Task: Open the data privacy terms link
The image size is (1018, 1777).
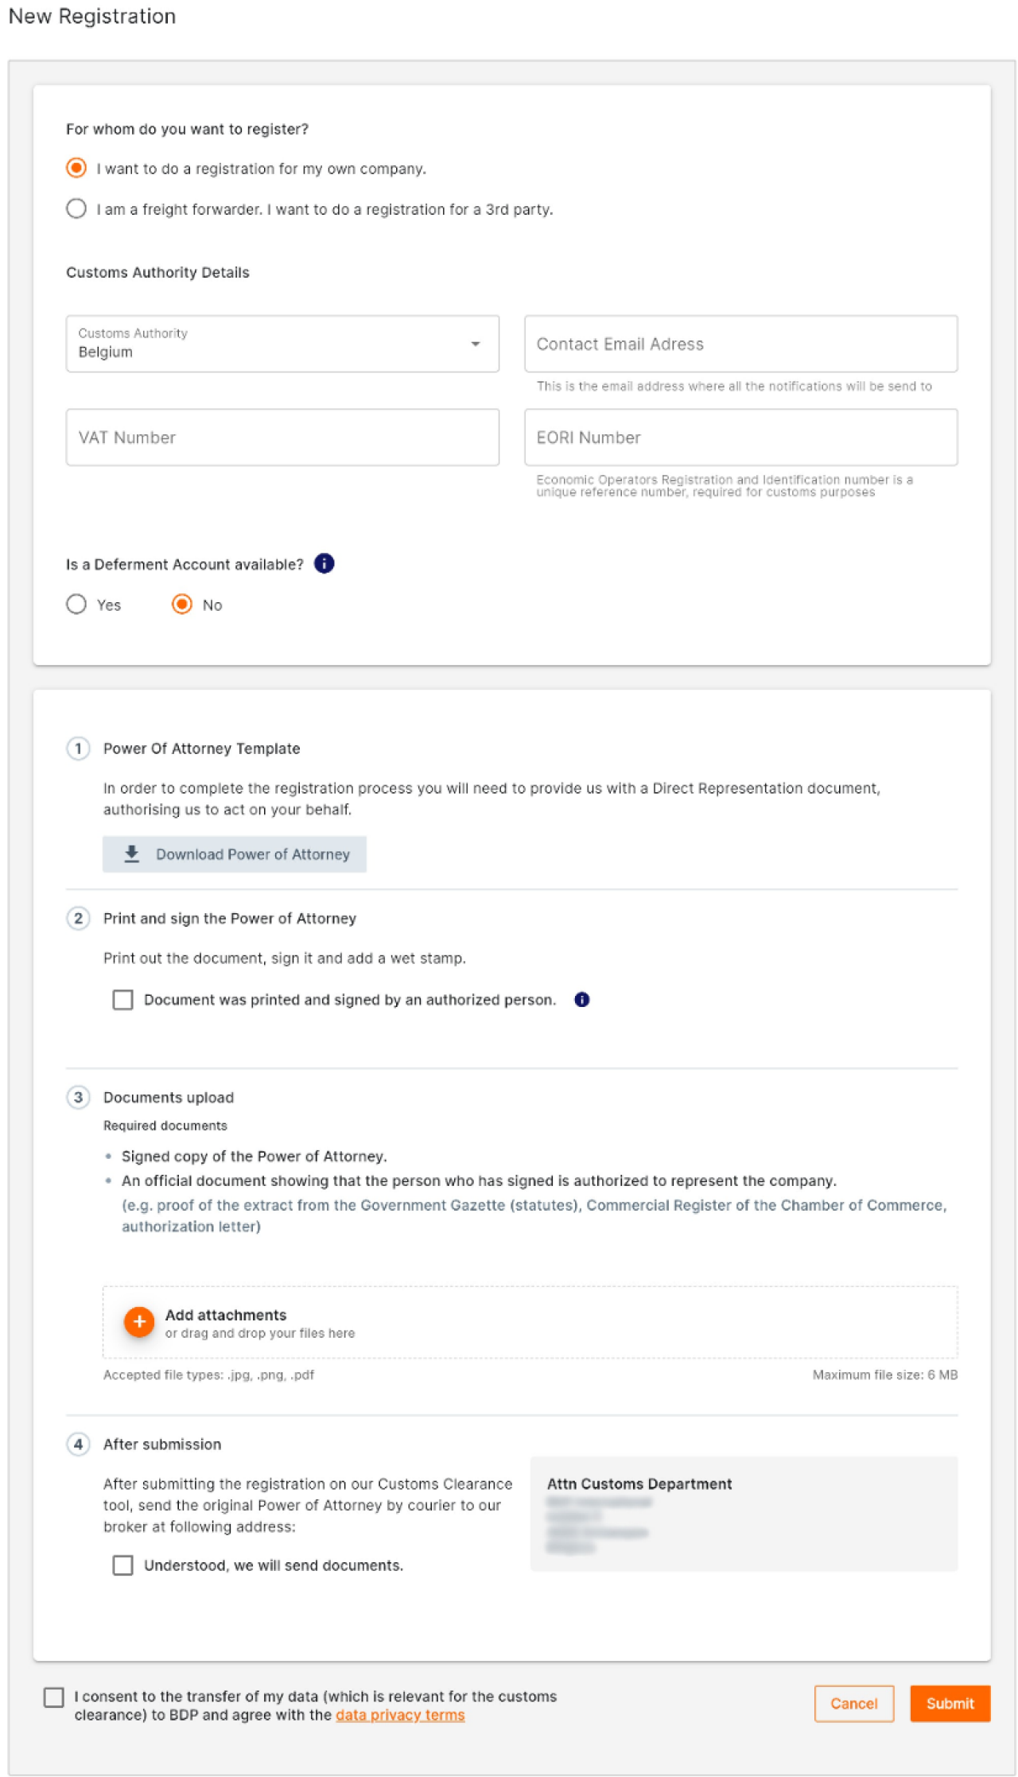Action: [x=400, y=1716]
